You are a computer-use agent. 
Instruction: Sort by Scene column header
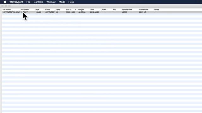(x=47, y=10)
